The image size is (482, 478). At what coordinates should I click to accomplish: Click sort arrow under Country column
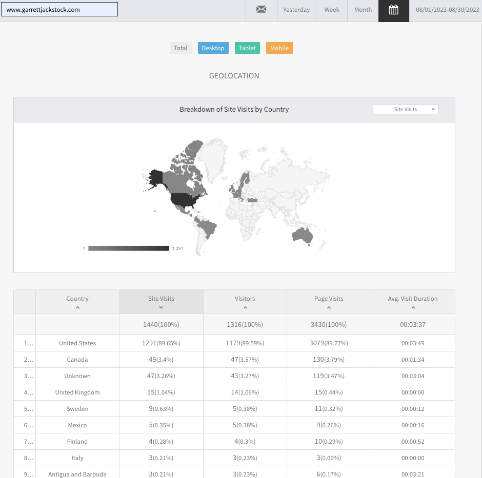pyautogui.click(x=77, y=308)
